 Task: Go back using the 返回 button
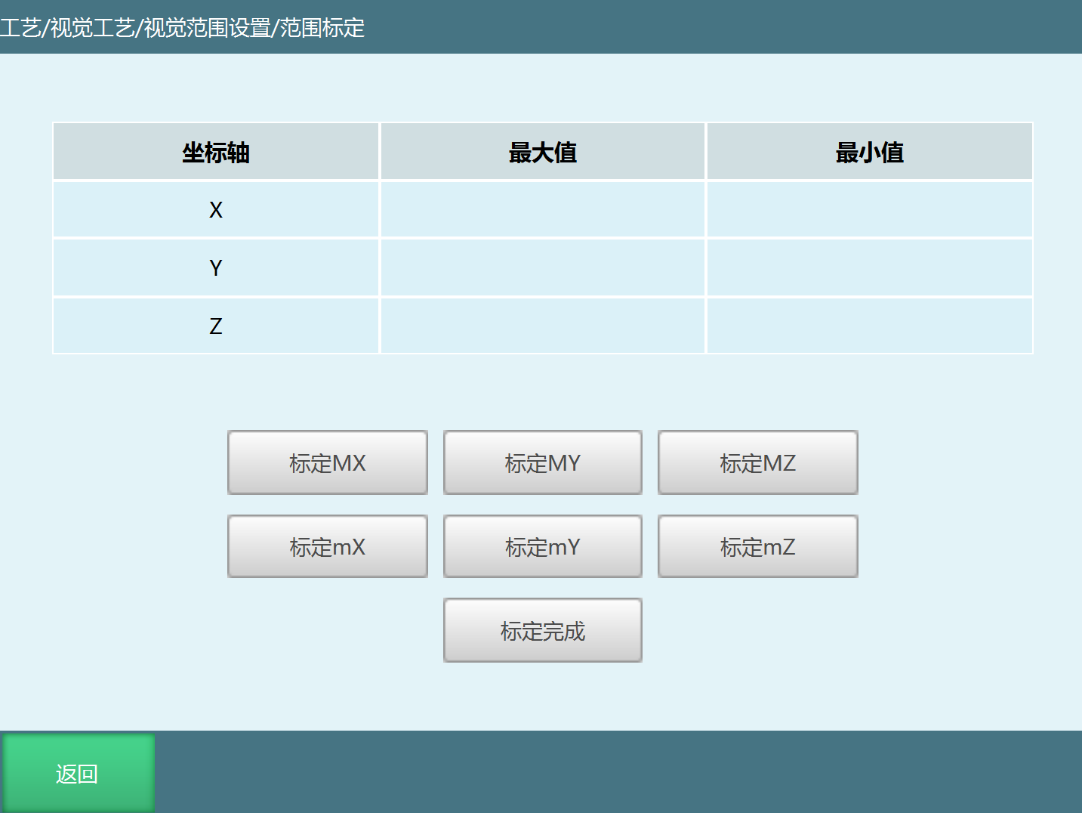[78, 773]
